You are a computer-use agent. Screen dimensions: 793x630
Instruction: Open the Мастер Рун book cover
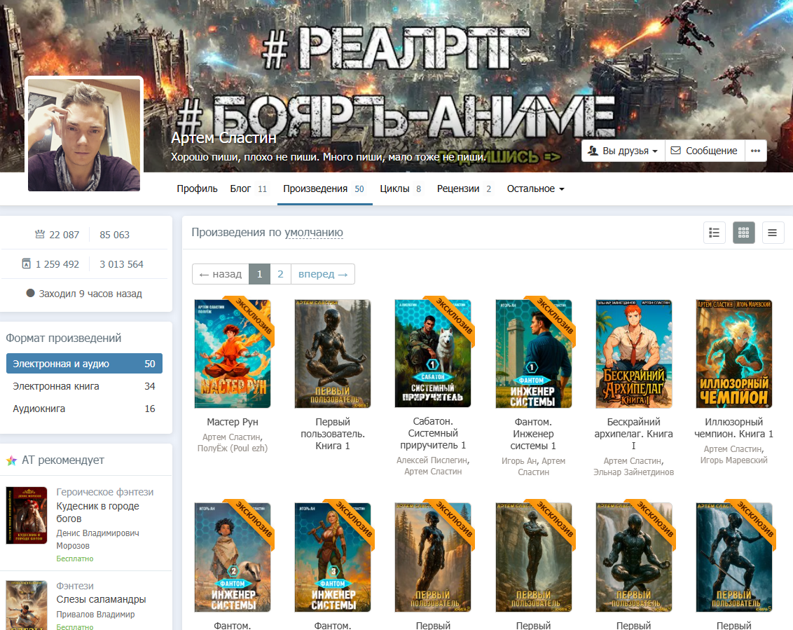pyautogui.click(x=232, y=354)
